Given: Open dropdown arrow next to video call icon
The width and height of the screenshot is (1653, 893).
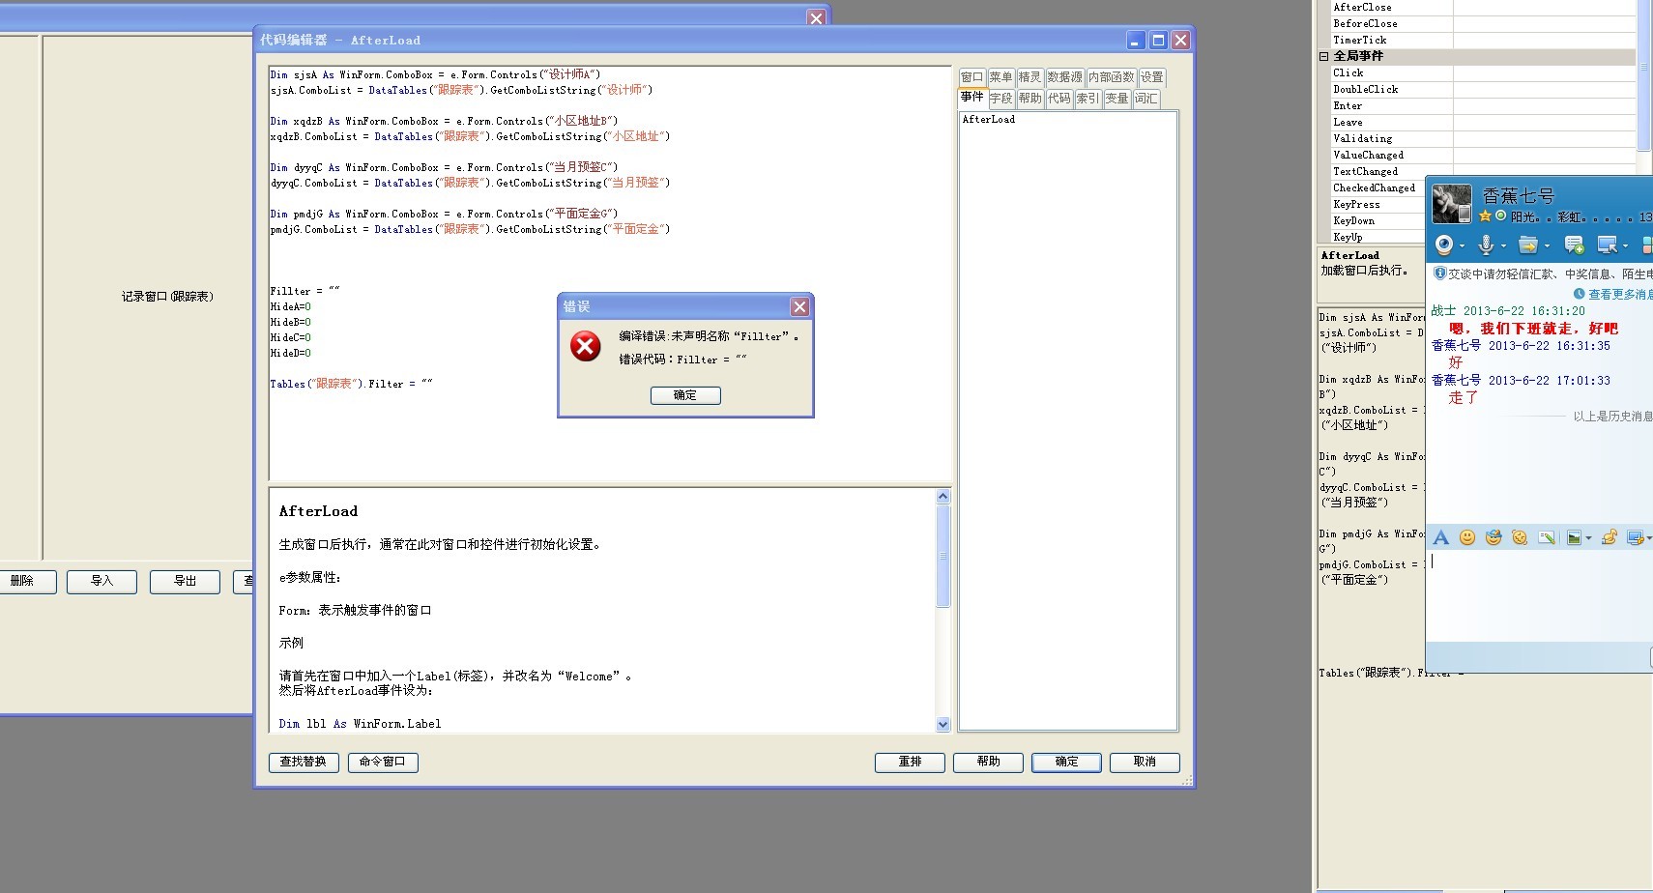Looking at the screenshot, I should click(x=1461, y=245).
